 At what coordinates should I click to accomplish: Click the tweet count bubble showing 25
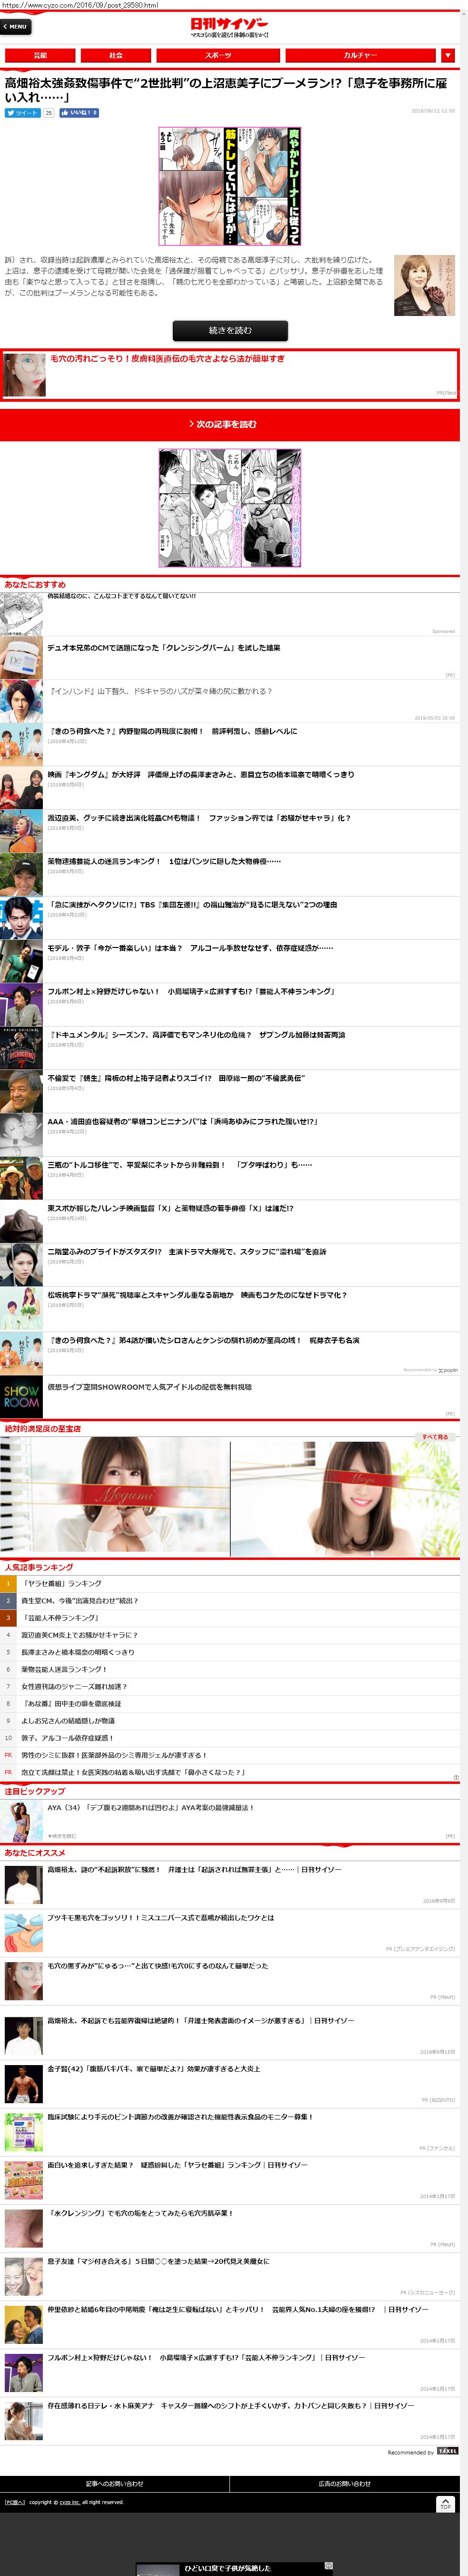[48, 113]
